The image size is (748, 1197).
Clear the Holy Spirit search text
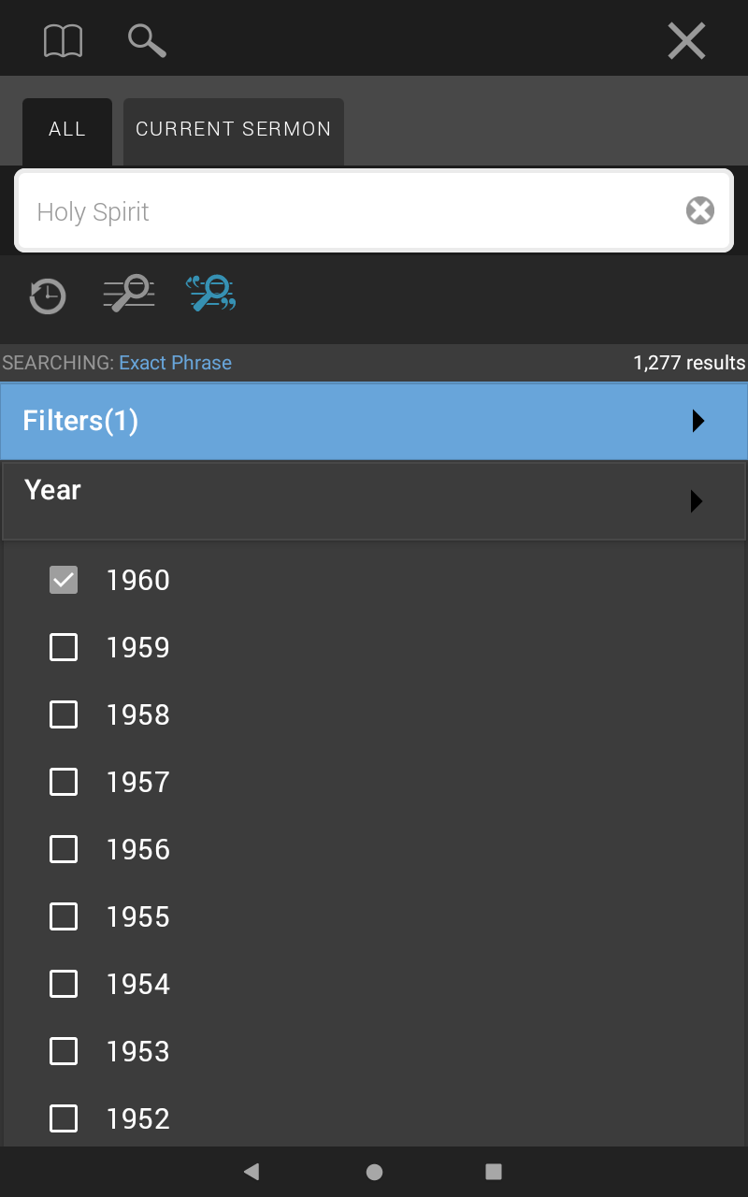point(700,211)
